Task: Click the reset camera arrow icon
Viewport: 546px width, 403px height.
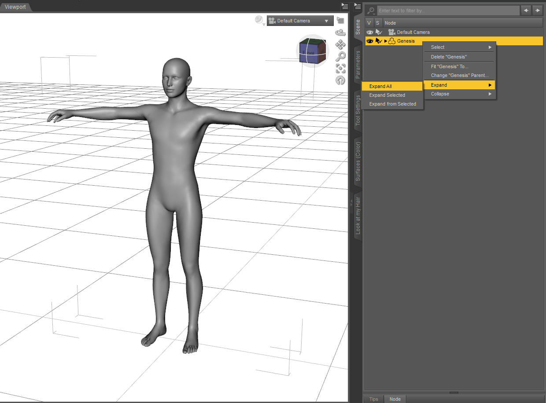Action: coord(340,80)
